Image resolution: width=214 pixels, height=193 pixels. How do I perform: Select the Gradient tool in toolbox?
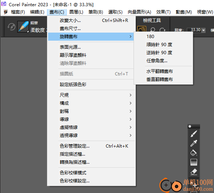pyautogui.click(x=194, y=162)
